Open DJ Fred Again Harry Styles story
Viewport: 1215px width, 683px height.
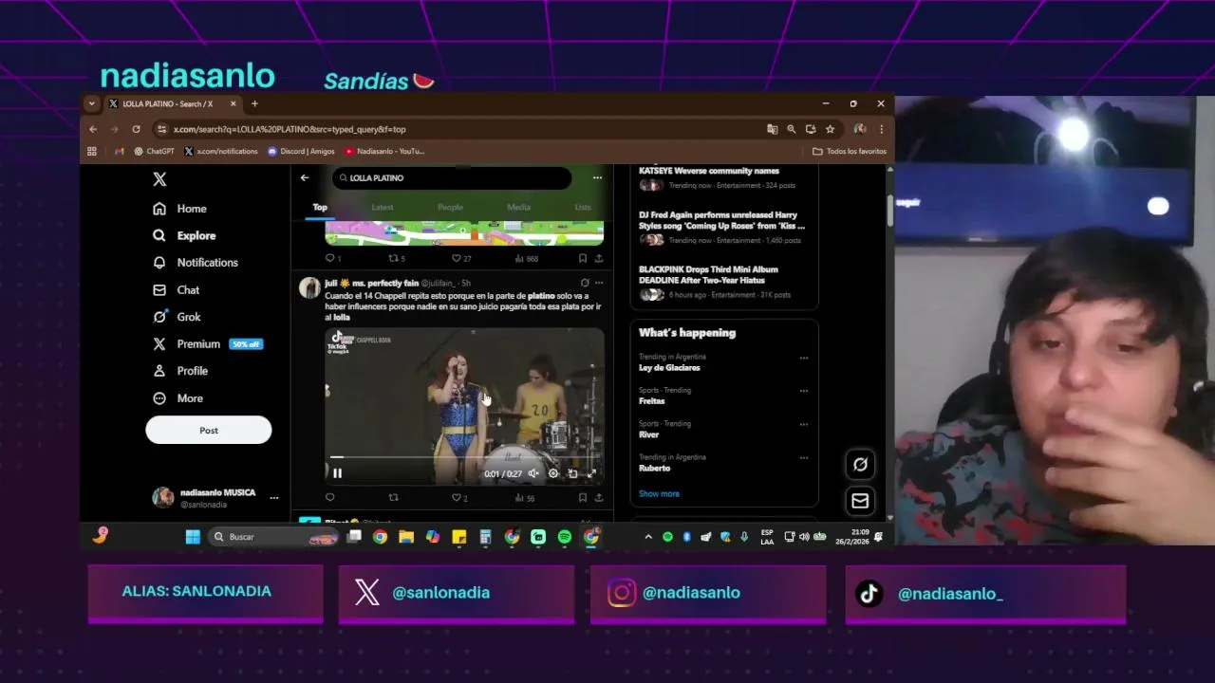pyautogui.click(x=721, y=220)
